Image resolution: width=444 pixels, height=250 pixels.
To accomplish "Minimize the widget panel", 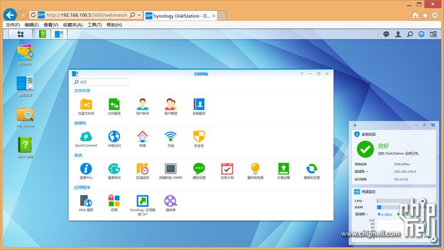I will [x=416, y=125].
